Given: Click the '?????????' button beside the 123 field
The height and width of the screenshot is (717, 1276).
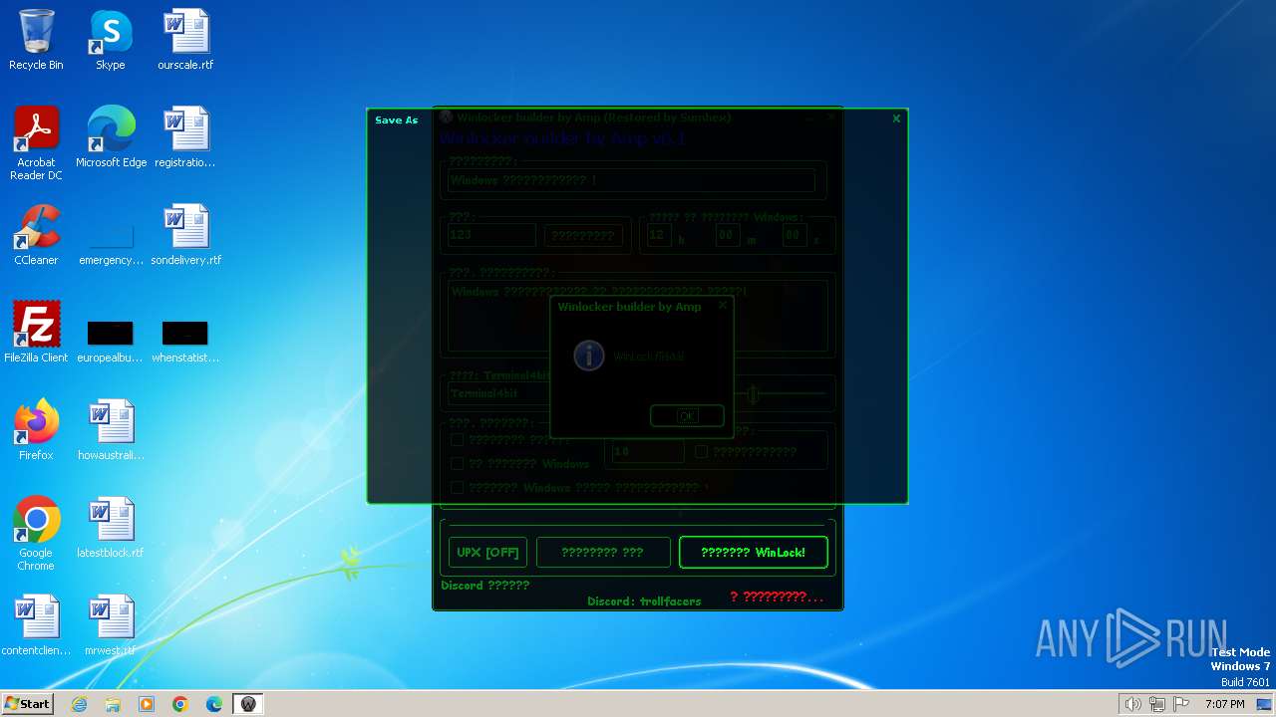Looking at the screenshot, I should point(584,236).
